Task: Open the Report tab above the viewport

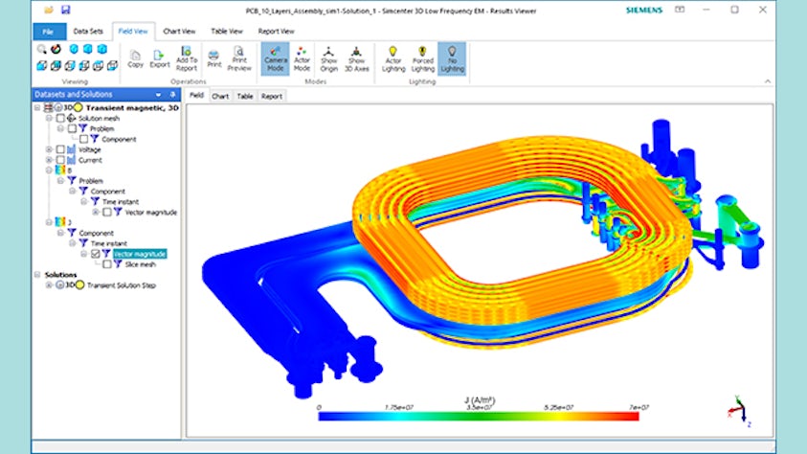Action: coord(271,96)
